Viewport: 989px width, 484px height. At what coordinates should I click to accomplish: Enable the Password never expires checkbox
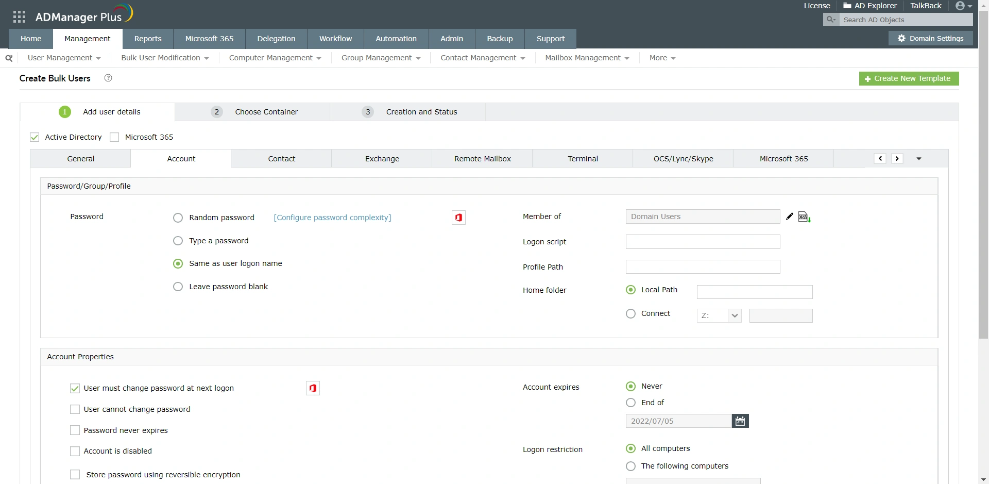(x=74, y=430)
